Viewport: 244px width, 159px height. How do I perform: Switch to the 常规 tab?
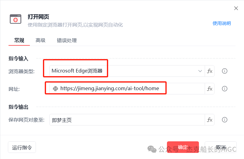[19, 41]
